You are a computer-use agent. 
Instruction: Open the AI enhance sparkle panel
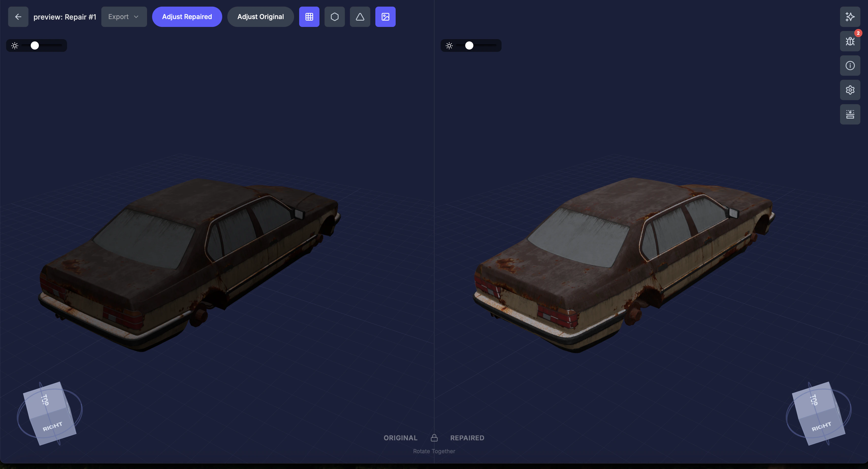click(850, 17)
